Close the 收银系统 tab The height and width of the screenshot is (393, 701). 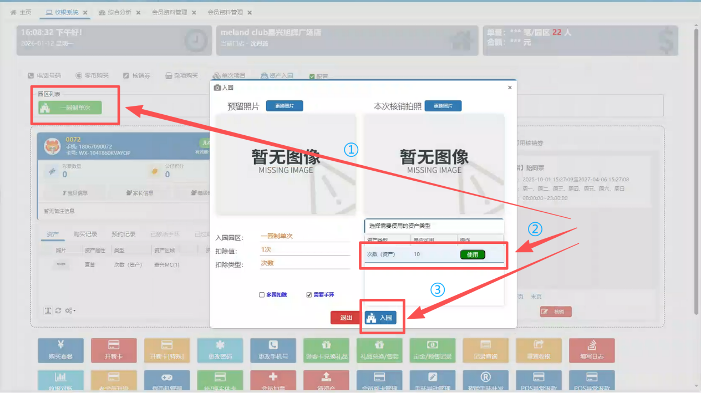85,12
